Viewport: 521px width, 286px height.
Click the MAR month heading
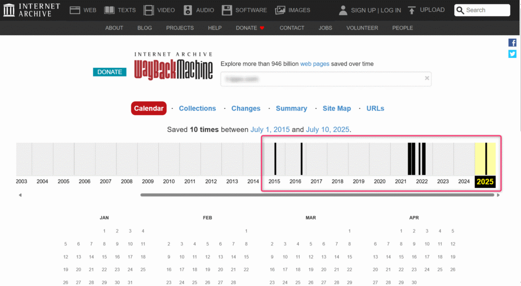(311, 218)
